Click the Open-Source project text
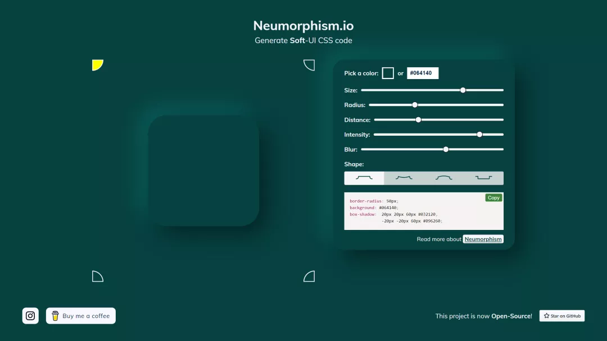Viewport: 607px width, 341px height. (x=483, y=316)
